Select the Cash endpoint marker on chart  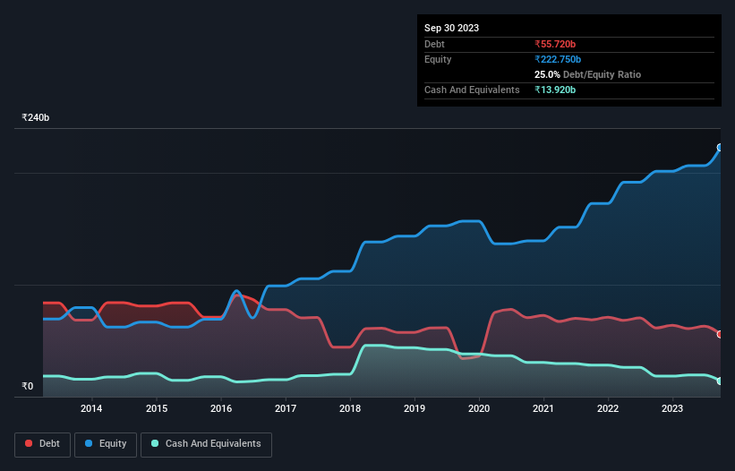[x=720, y=381]
